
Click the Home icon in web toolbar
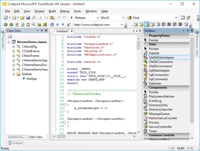[28, 24]
